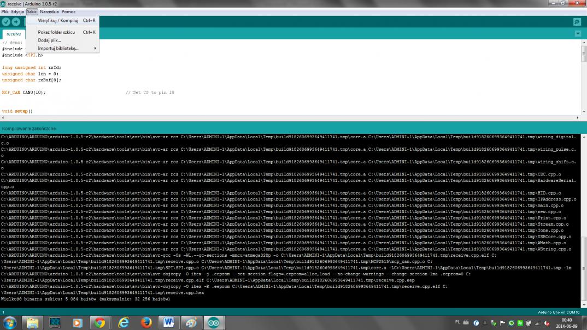Click 'Arduino Uno on COM10' status text
This screenshot has width=587, height=330.
point(559,312)
